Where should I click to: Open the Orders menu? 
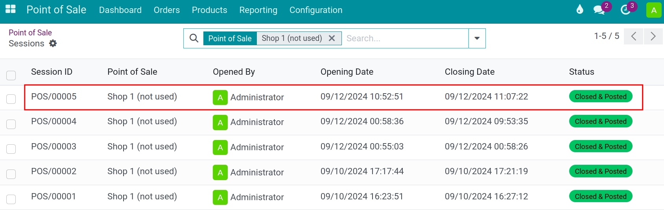166,10
